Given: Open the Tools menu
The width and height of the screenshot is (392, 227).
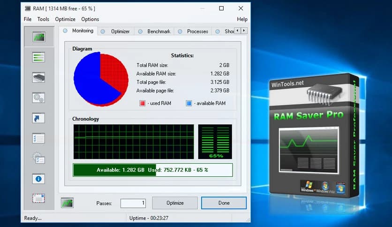Looking at the screenshot, I should [x=43, y=19].
